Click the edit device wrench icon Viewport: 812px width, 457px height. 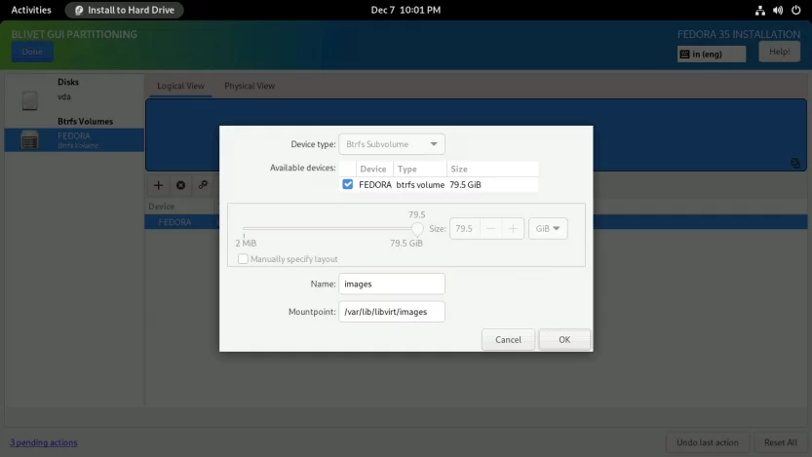(x=203, y=185)
